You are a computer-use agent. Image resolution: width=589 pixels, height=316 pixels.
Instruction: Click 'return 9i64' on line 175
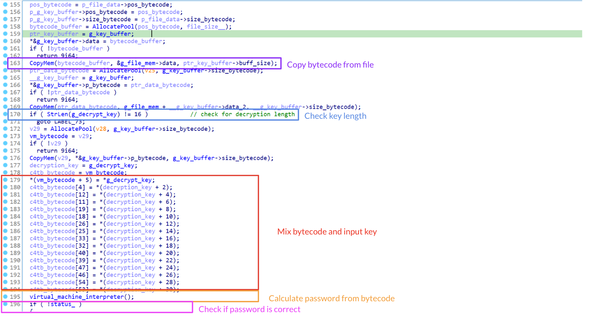click(57, 151)
